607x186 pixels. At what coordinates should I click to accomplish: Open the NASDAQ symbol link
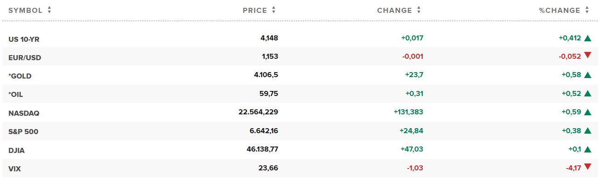pos(22,113)
